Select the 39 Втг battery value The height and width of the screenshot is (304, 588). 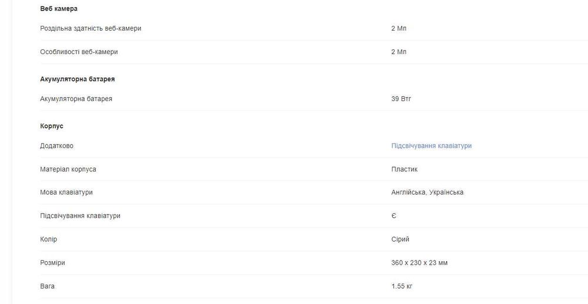401,99
